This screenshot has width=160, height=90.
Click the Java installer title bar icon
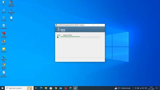click(x=56, y=25)
